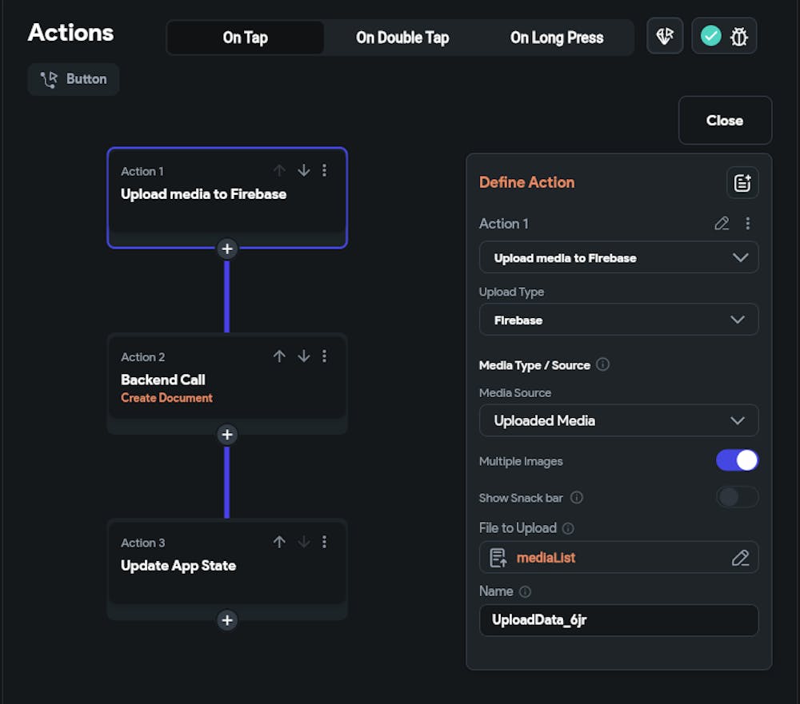800x704 pixels.
Task: Enable the Show Snack bar toggle
Action: pyautogui.click(x=737, y=497)
